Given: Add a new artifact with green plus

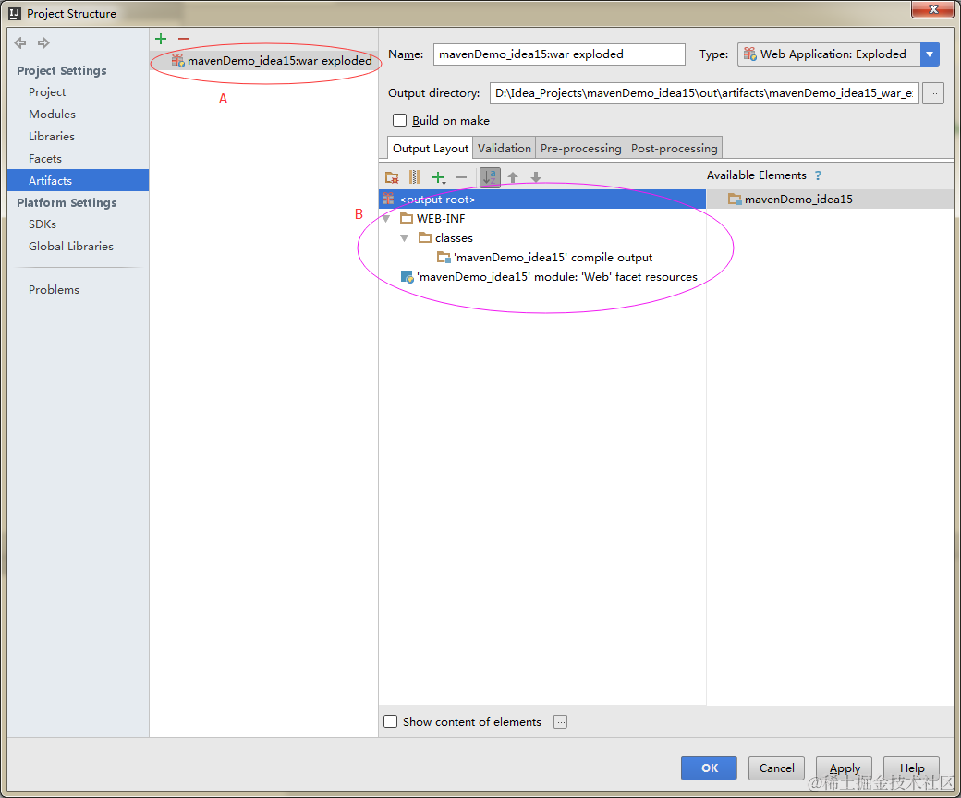Looking at the screenshot, I should pyautogui.click(x=161, y=39).
